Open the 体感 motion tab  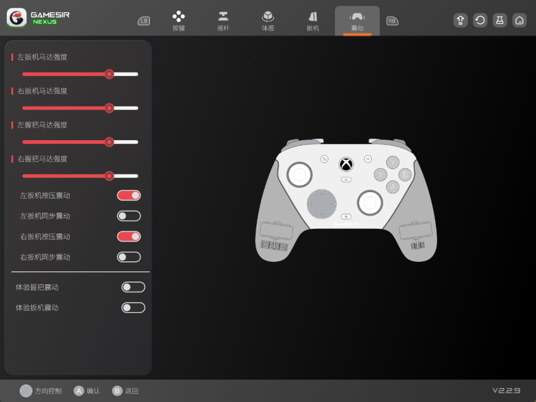(268, 21)
